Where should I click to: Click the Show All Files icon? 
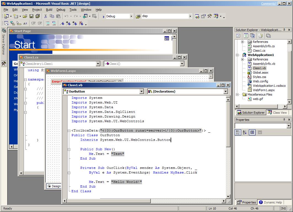260,36
